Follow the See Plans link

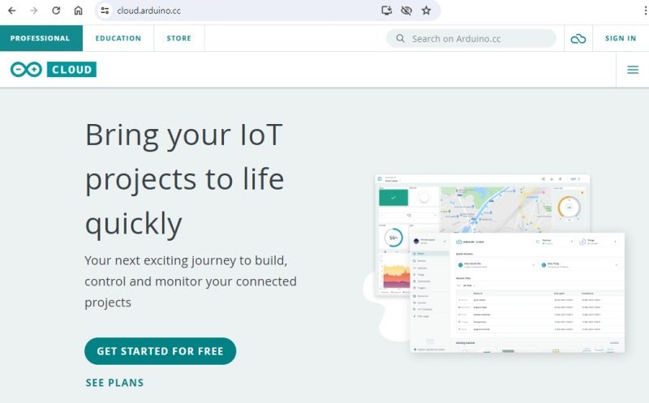coord(114,383)
